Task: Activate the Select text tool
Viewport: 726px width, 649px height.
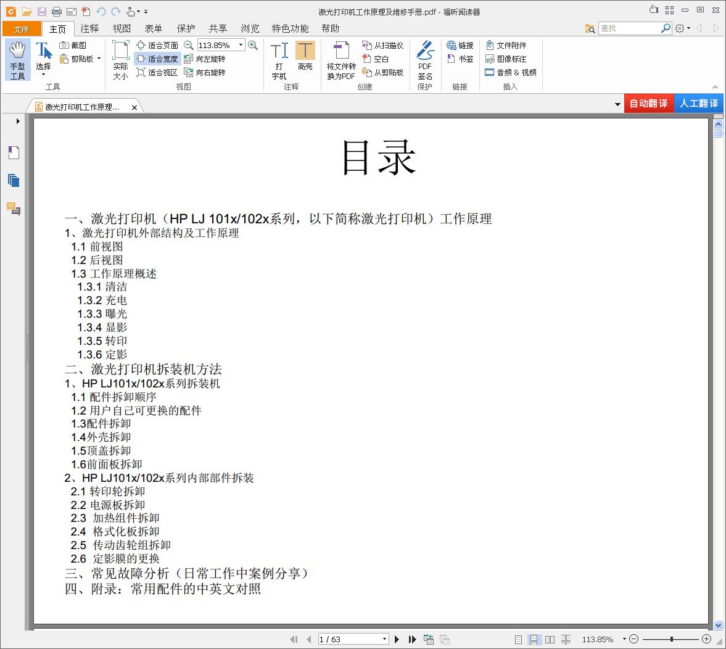Action: point(44,59)
